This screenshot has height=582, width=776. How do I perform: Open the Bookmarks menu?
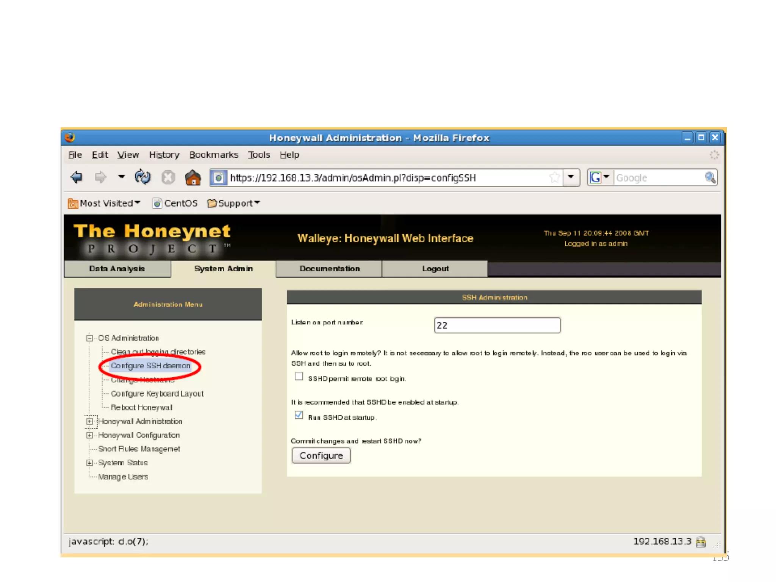213,155
